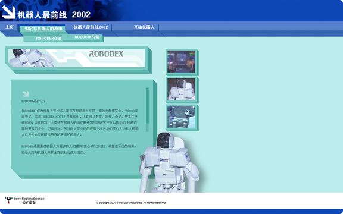Click the small arrow icon above ROBODEX是什么
Image resolution: width=343 pixels, height=214 pixels.
[26, 94]
